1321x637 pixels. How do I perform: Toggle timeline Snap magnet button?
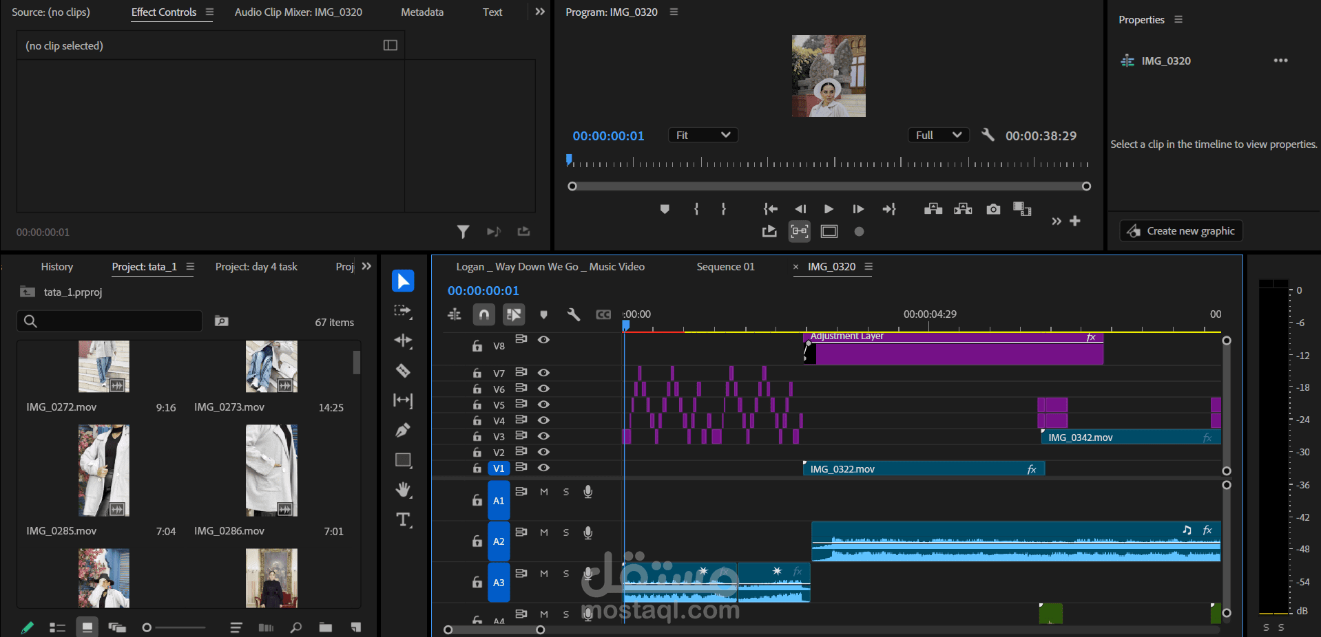click(x=484, y=314)
